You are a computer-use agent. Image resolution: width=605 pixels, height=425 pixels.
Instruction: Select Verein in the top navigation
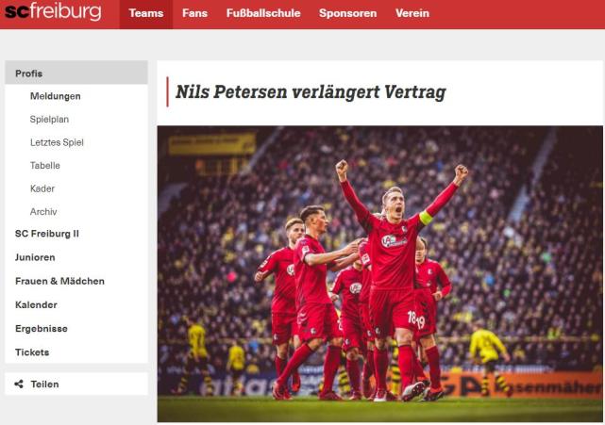[412, 13]
